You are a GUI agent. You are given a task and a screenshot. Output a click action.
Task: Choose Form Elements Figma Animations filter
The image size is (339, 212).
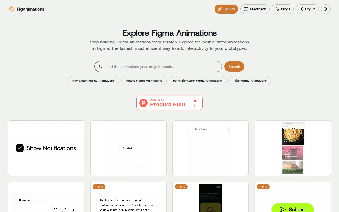(x=197, y=81)
